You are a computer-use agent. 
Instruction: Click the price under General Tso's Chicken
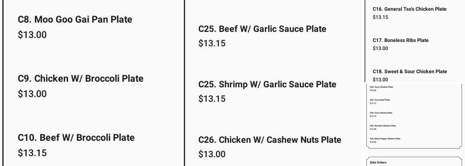pyautogui.click(x=380, y=17)
